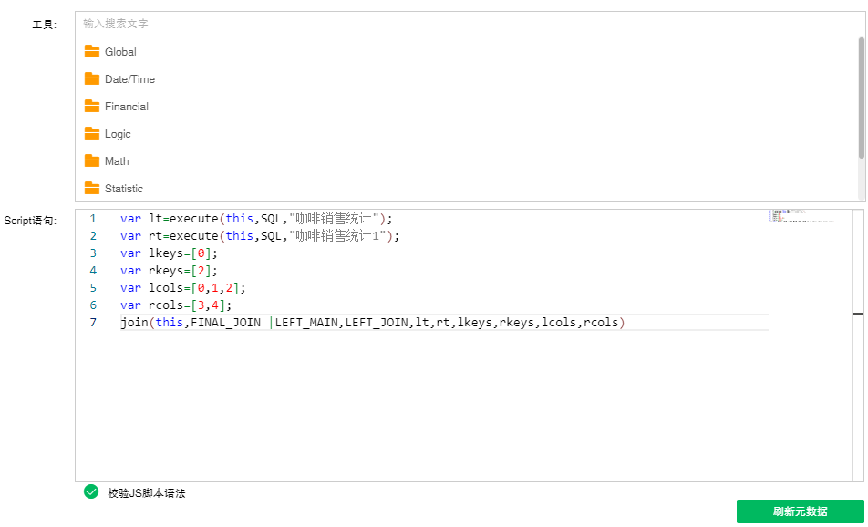This screenshot has height=527, width=868.
Task: Expand the Logic category
Action: 118,134
